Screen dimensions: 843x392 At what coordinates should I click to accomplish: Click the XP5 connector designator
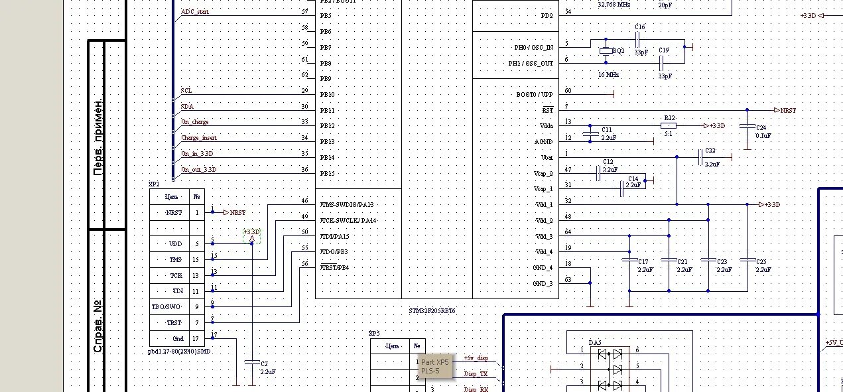point(374,334)
